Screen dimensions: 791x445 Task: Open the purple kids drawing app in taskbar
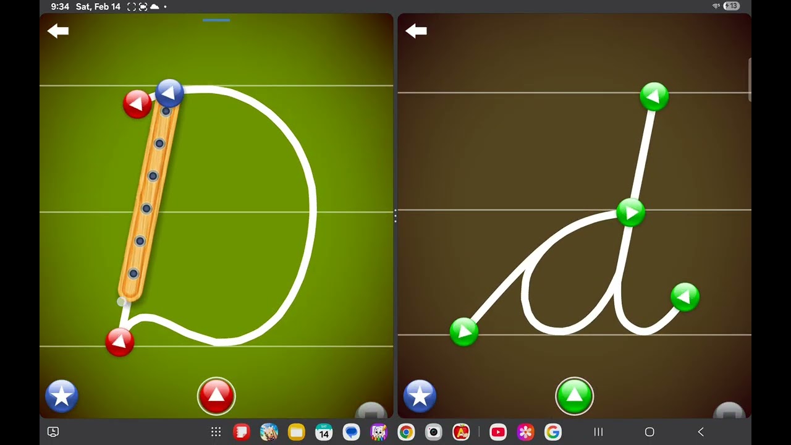[x=379, y=432]
